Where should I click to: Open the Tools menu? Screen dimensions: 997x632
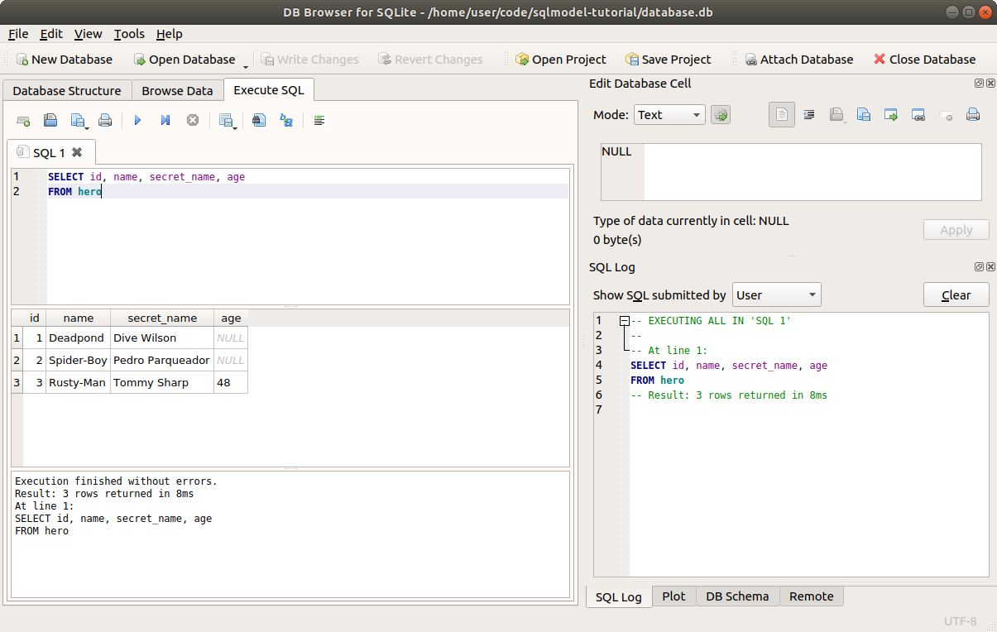tap(129, 34)
